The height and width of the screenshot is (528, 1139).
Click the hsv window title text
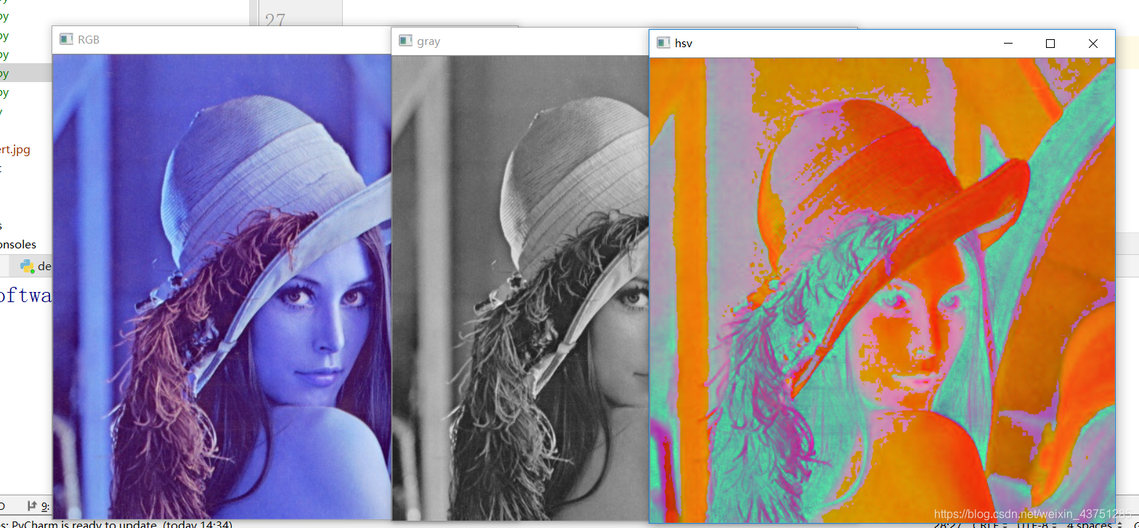(x=684, y=44)
